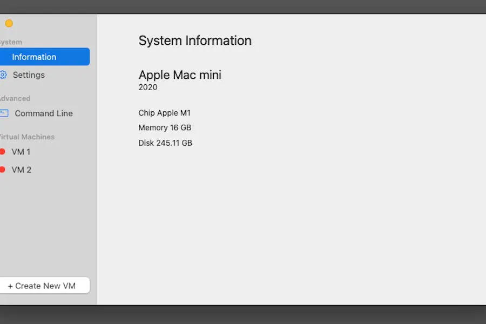
Task: Click the Command Line terminal icon
Action: 3,113
